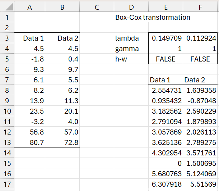This screenshot has width=219, height=191.
Task: Click the lambda value 0.112924
Action: (x=200, y=38)
